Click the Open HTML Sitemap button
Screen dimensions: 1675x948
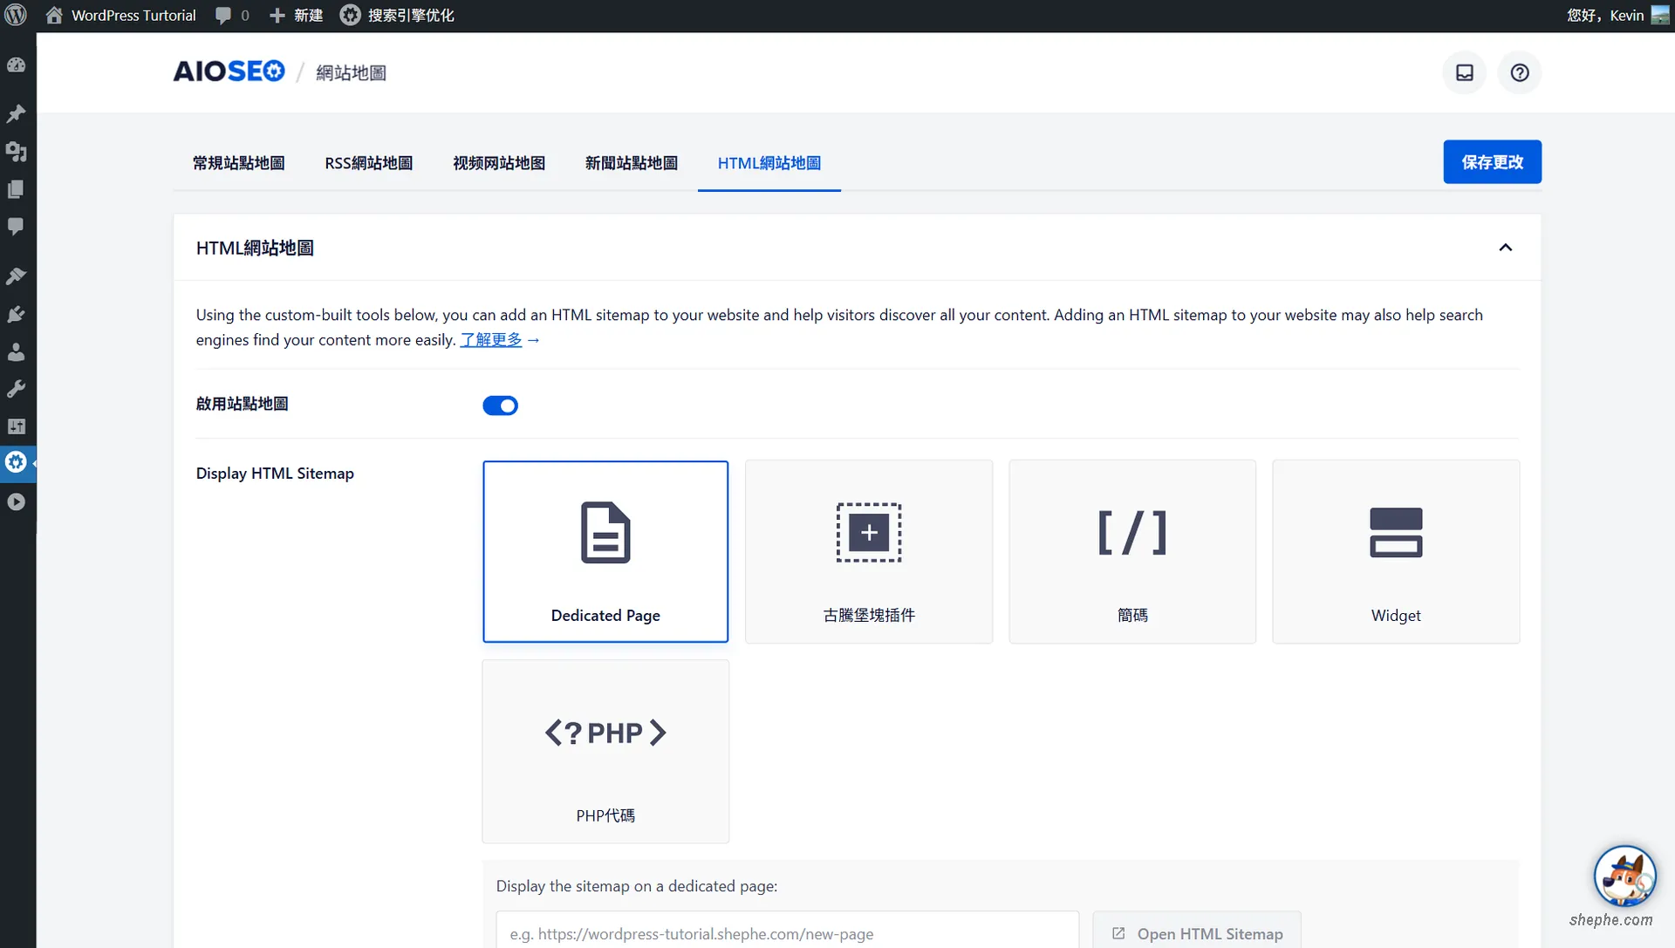pyautogui.click(x=1196, y=932)
